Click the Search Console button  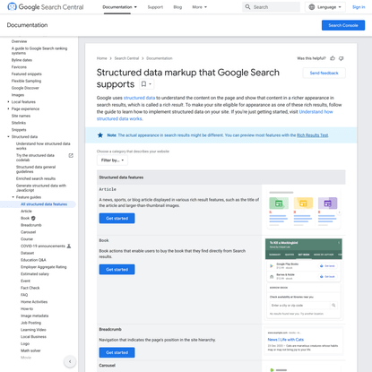click(343, 25)
